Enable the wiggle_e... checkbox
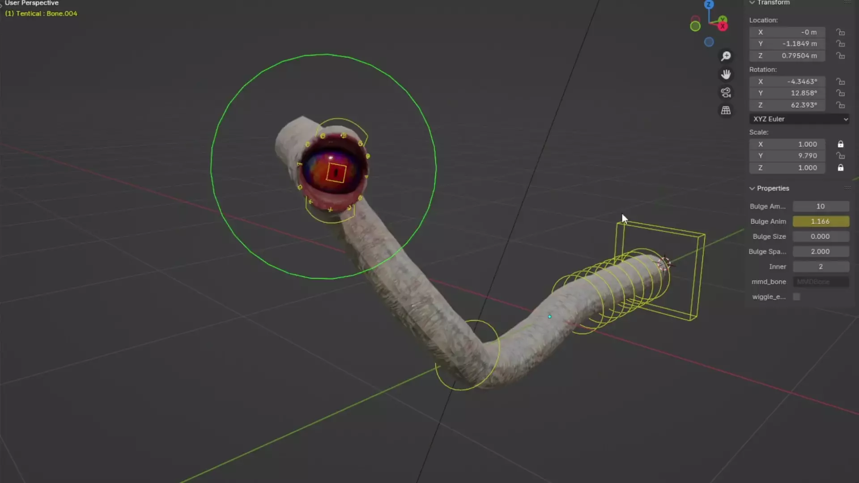 pyautogui.click(x=796, y=297)
